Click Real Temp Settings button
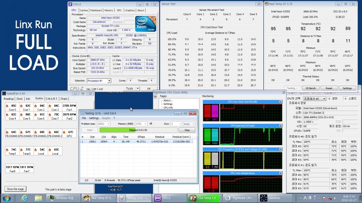 tap(347, 88)
